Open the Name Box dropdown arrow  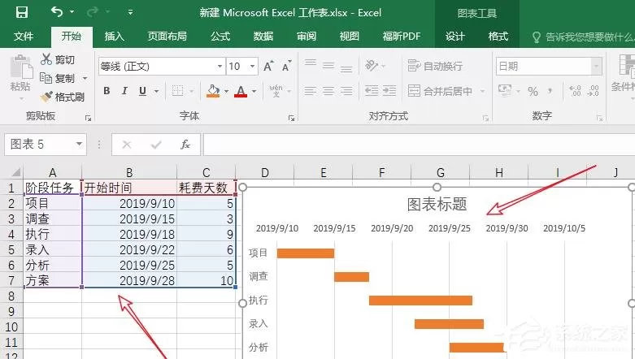79,144
